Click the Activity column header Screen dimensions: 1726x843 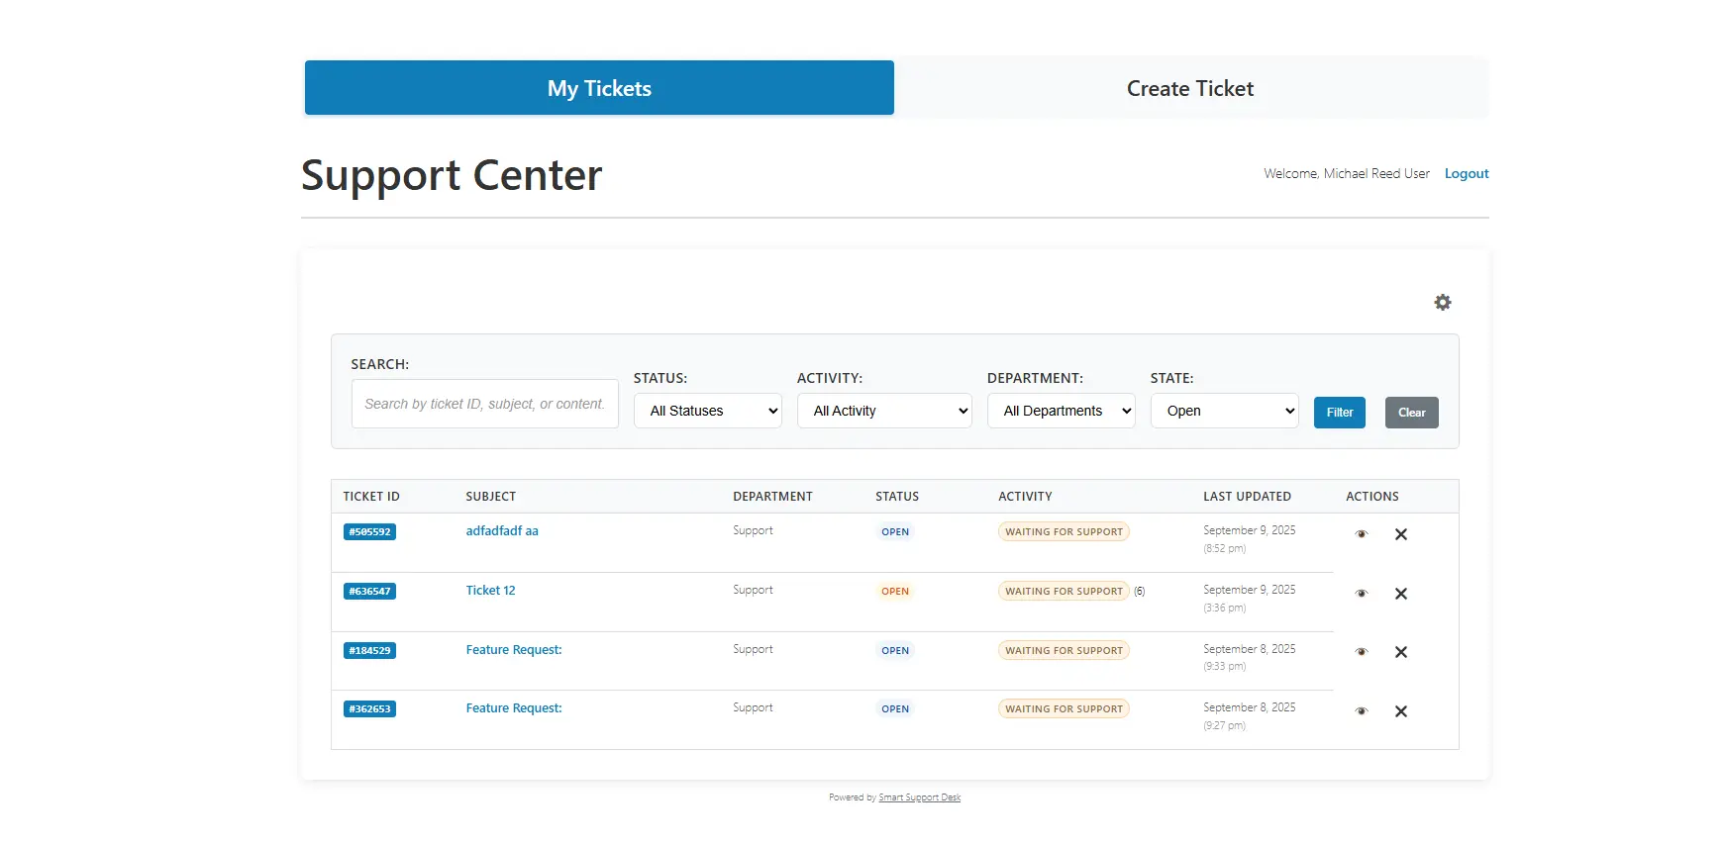click(1025, 497)
